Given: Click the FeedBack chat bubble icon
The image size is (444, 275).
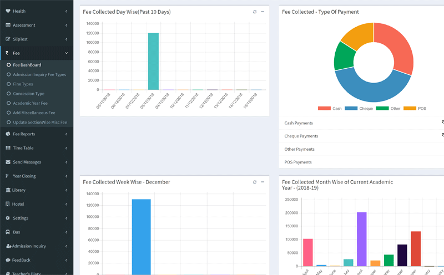Looking at the screenshot, I should pos(8,260).
